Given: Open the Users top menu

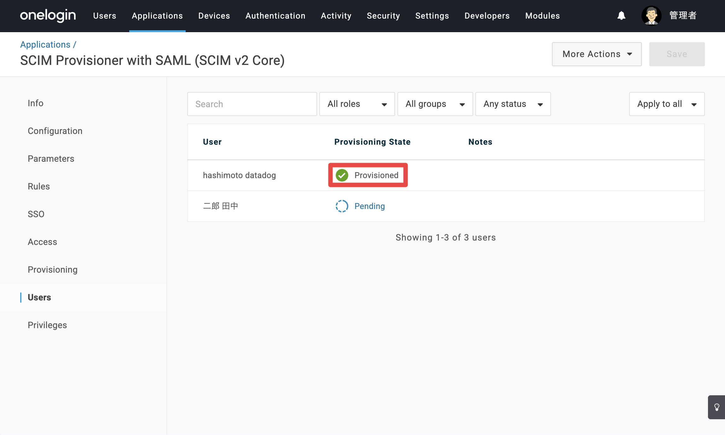Looking at the screenshot, I should pyautogui.click(x=105, y=16).
